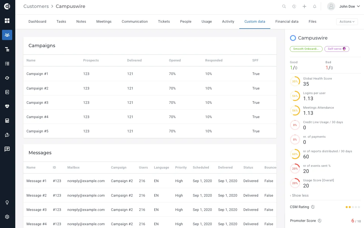Image resolution: width=364 pixels, height=228 pixels.
Task: Open the dashboard grid sidebar icon
Action: pyautogui.click(x=7, y=21)
